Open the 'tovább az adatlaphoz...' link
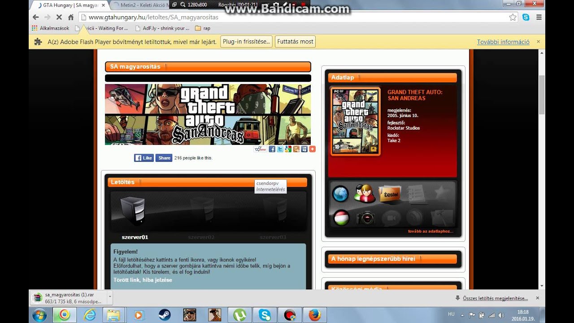The image size is (574, 323). coord(430,231)
